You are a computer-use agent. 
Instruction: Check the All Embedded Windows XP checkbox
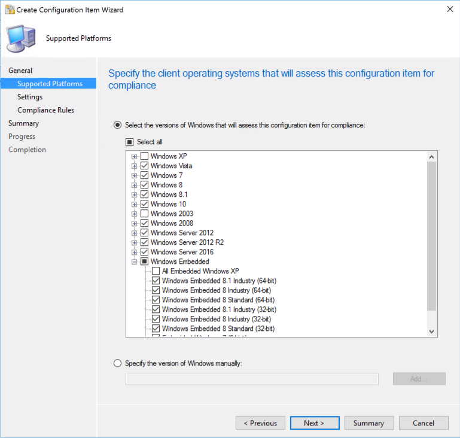[x=156, y=271]
